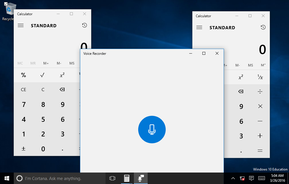This screenshot has width=289, height=184.
Task: Click digit 7 in left Calculator
Action: [24, 104]
